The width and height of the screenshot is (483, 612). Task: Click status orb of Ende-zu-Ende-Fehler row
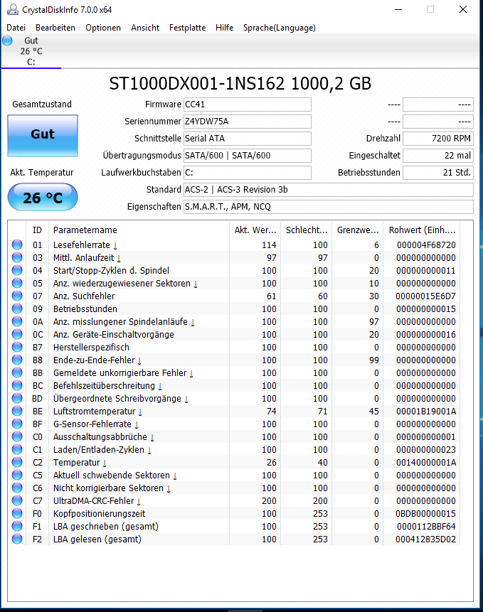click(x=17, y=360)
